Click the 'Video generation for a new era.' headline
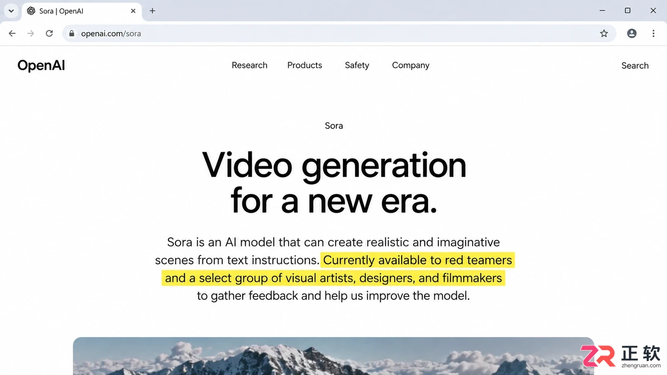This screenshot has width=667, height=375. 334,183
